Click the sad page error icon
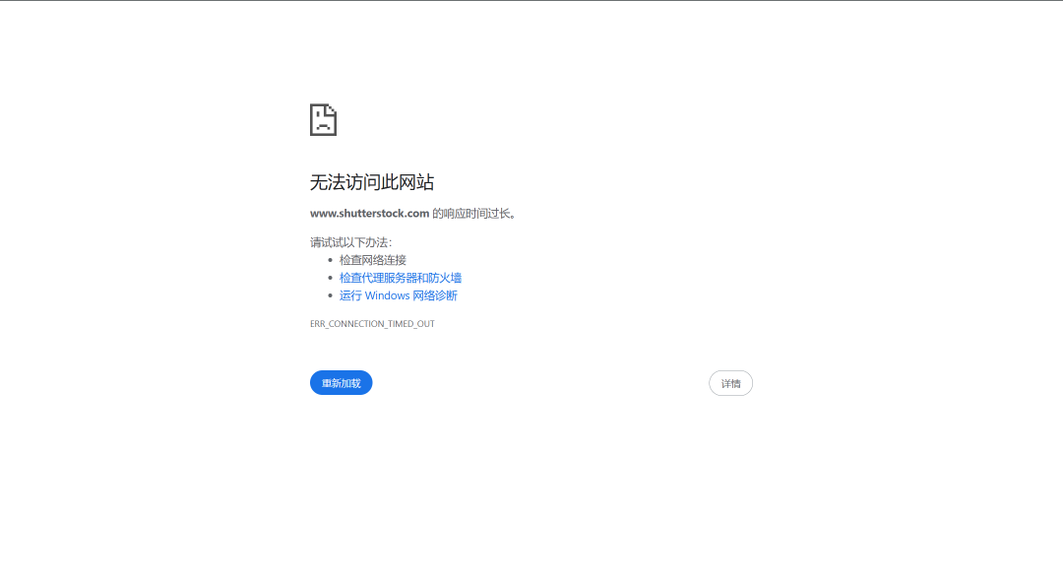This screenshot has height=585, width=1063. point(324,120)
